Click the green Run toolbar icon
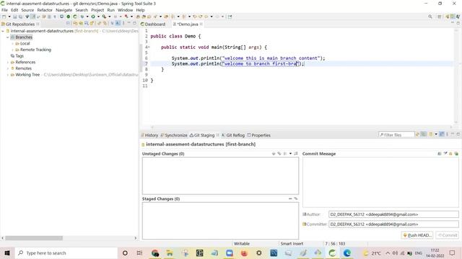462x259 pixels. (x=93, y=17)
